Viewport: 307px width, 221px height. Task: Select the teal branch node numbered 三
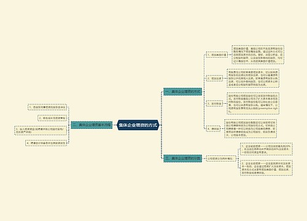(183, 158)
